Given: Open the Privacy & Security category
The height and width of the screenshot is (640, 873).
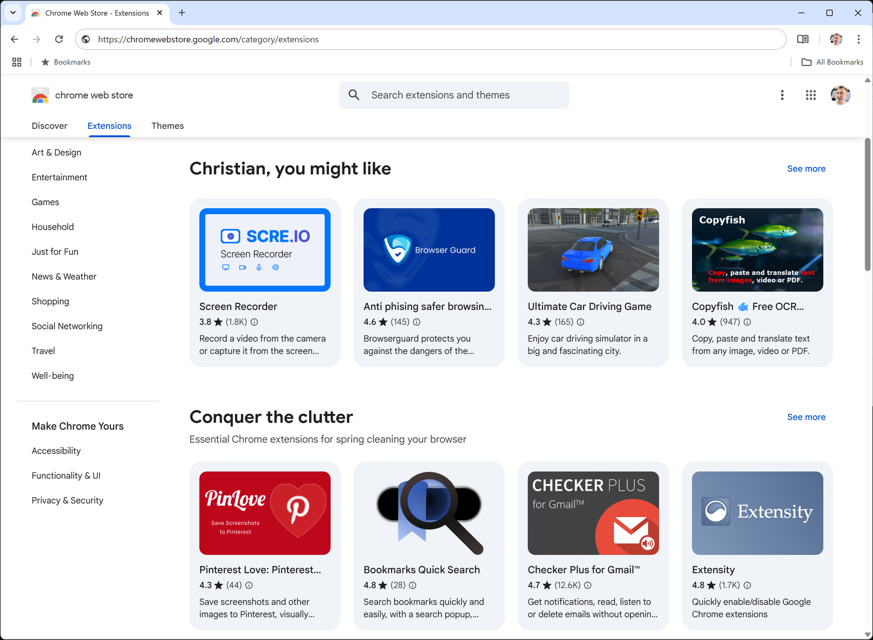Looking at the screenshot, I should (67, 500).
